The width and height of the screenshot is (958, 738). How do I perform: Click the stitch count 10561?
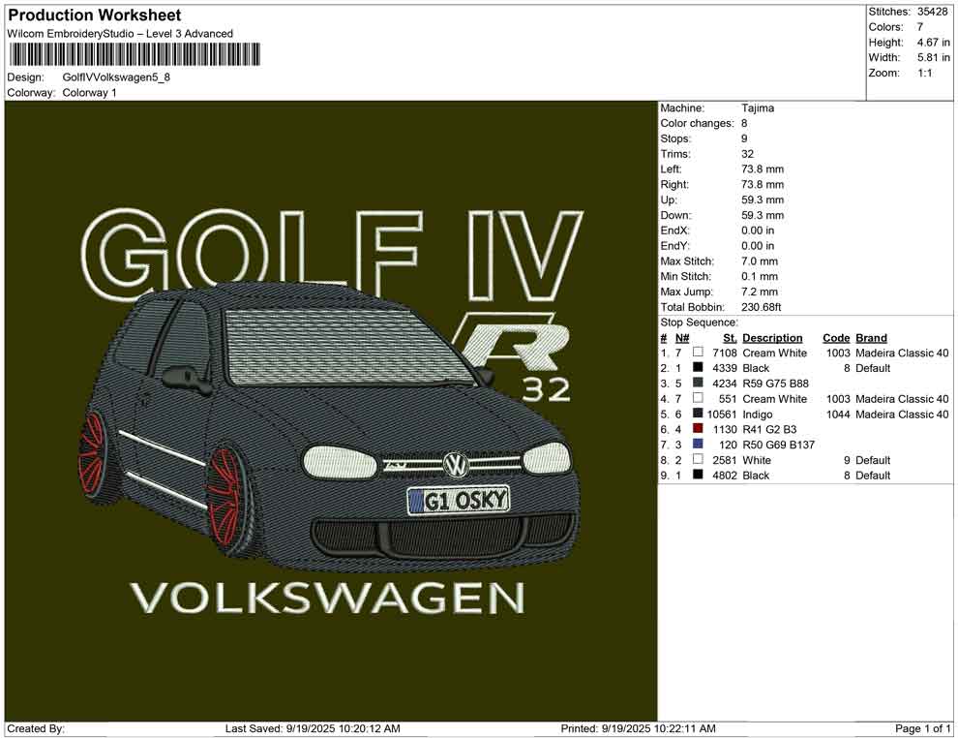point(722,414)
